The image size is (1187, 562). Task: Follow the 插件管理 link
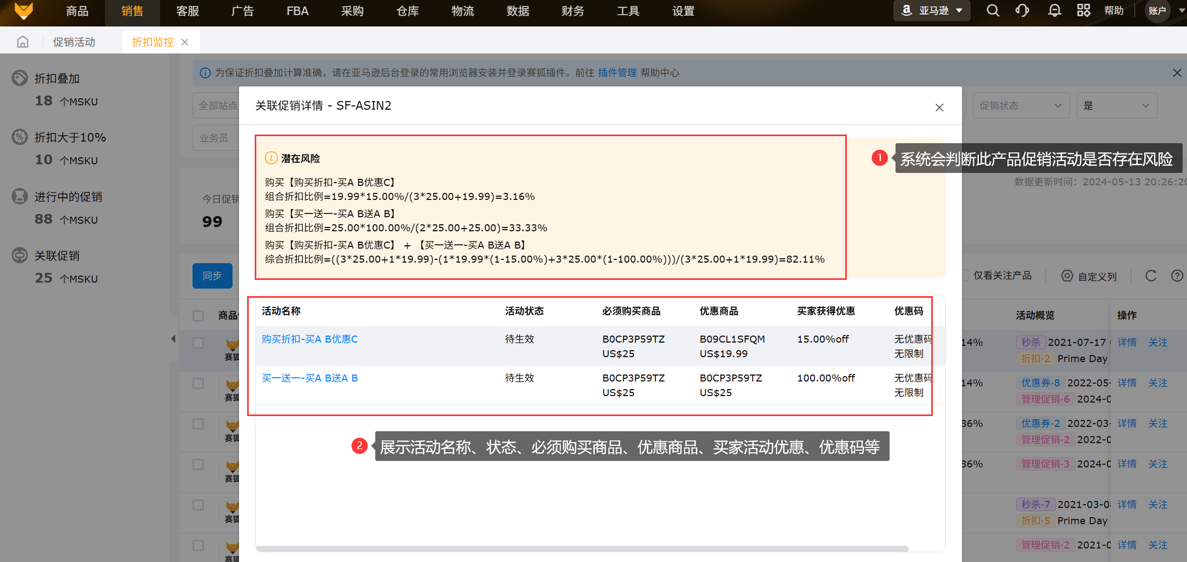point(618,72)
